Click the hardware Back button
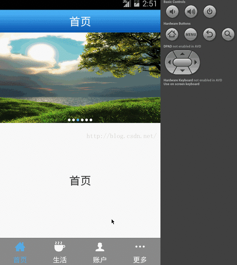Viewport: 237px width, 265px height. (x=209, y=34)
